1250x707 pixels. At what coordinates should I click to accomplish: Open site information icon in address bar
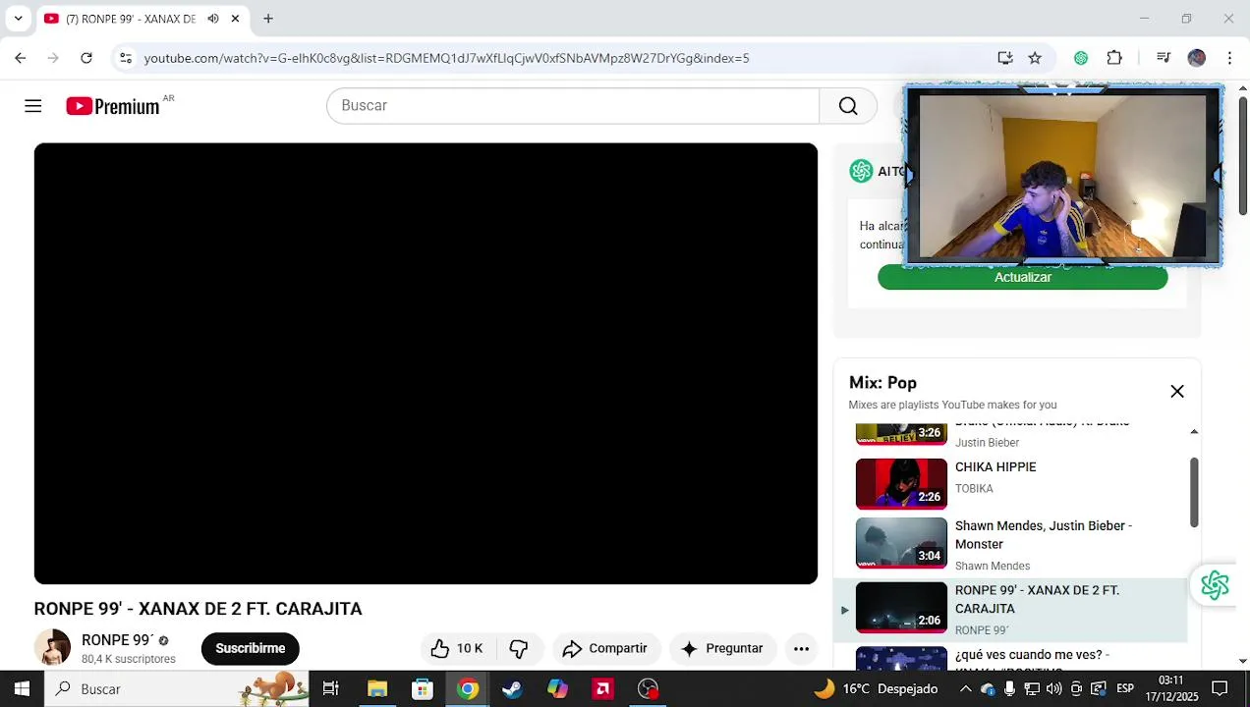pos(126,58)
